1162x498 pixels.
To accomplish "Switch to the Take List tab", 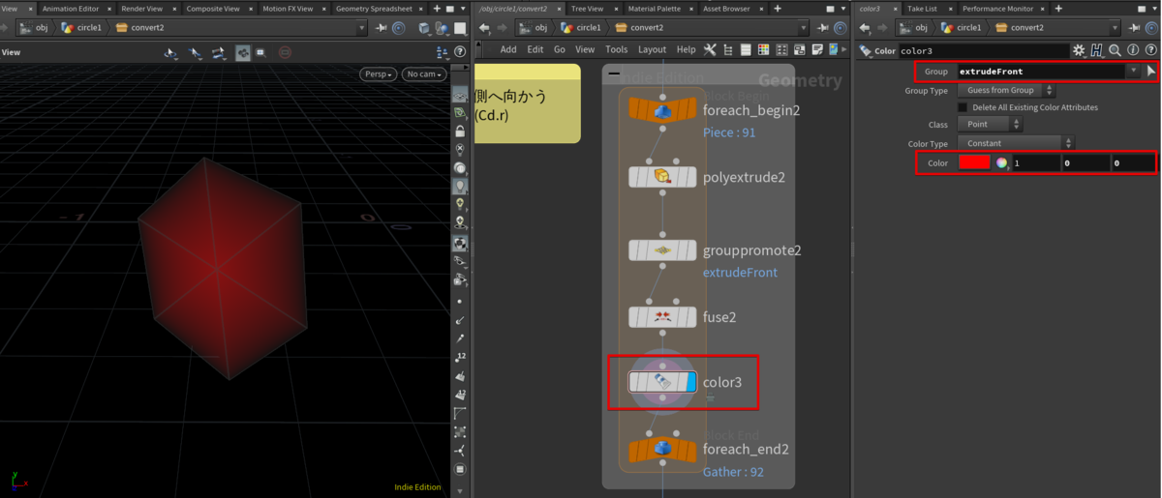I will [x=922, y=9].
